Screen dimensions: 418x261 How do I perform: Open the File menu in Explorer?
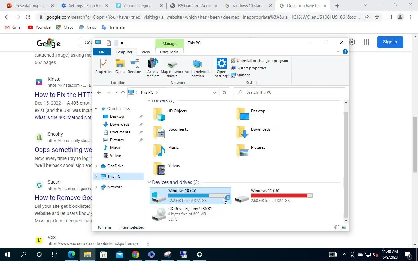pos(102,52)
